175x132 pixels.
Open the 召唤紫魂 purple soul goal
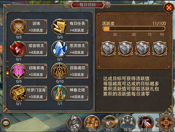29,71
